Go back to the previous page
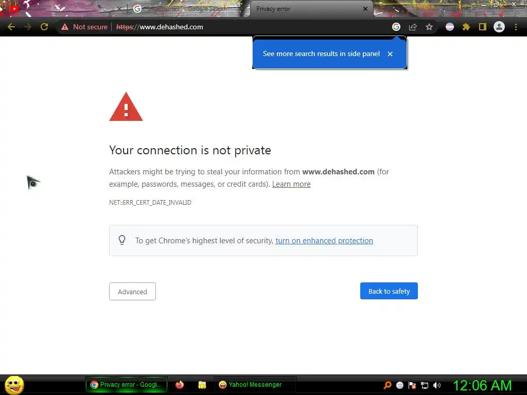The height and width of the screenshot is (395, 527). (x=11, y=27)
